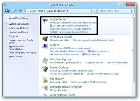The image size is (140, 101).
Task: Open the Action Center heading
Action: click(58, 19)
